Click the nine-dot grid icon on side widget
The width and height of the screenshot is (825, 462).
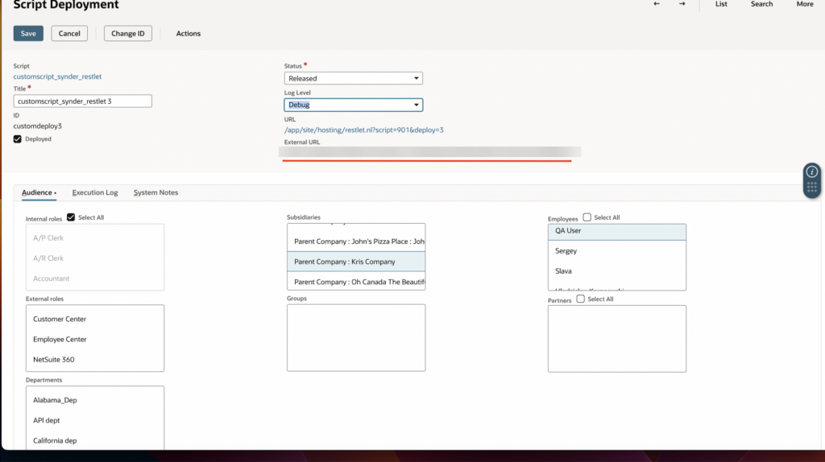tap(812, 188)
